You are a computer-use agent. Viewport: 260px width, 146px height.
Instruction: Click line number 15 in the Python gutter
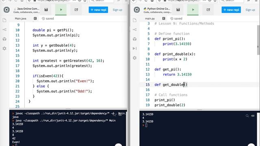pos(147,85)
